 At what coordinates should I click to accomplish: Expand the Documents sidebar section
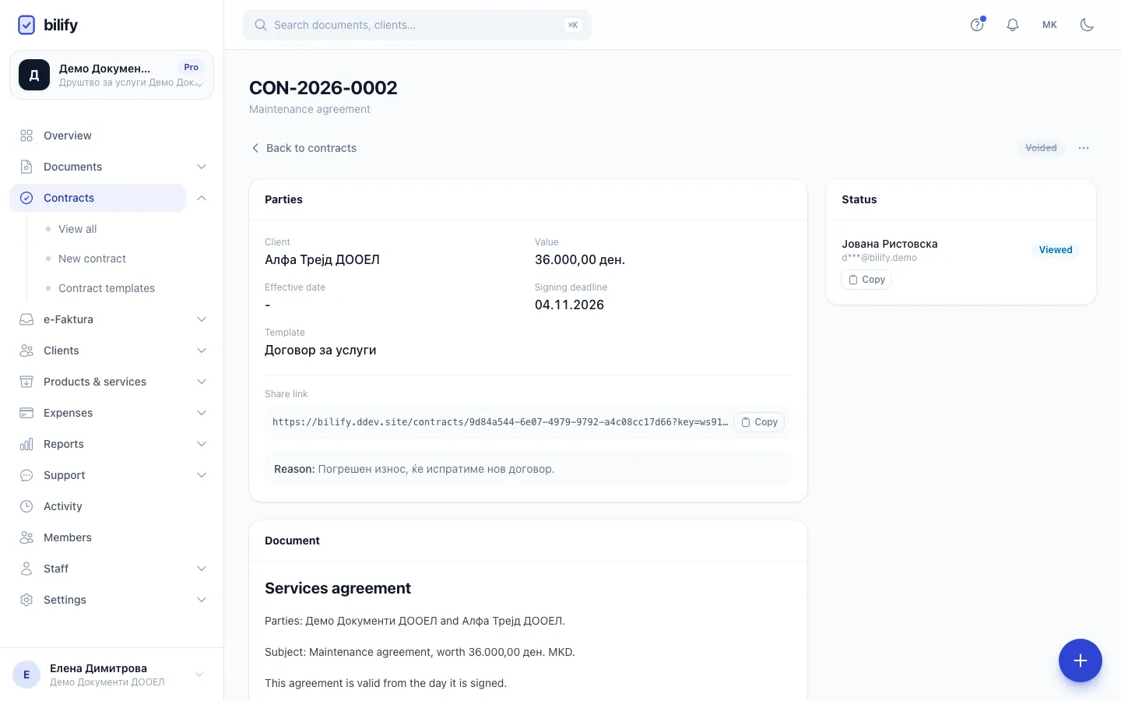pyautogui.click(x=111, y=167)
